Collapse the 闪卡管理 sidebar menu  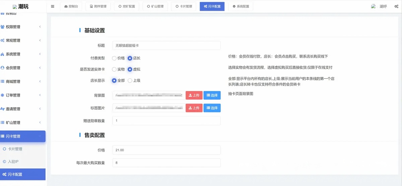point(40,136)
